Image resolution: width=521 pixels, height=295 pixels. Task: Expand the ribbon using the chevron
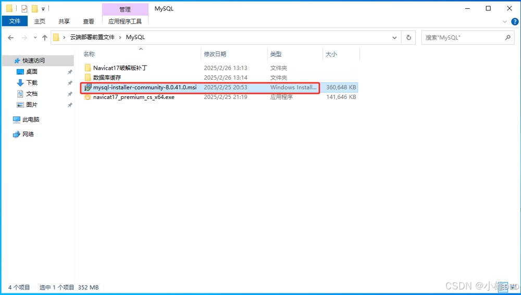point(505,21)
